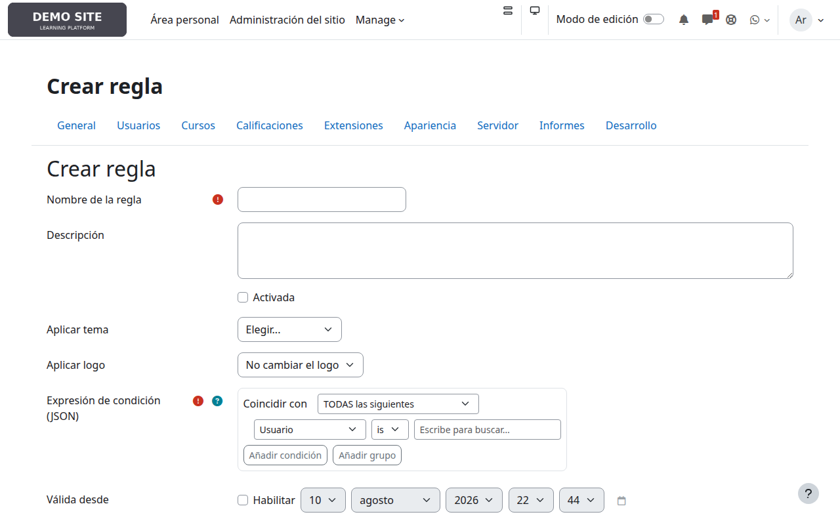The width and height of the screenshot is (840, 525).
Task: Go to the General tab
Action: coord(76,125)
